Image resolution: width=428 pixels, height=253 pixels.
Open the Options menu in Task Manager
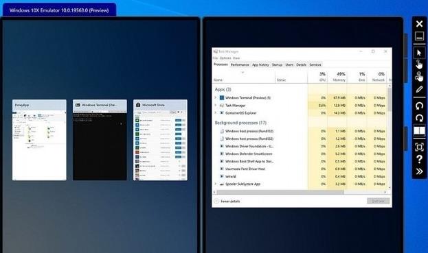[x=225, y=58]
